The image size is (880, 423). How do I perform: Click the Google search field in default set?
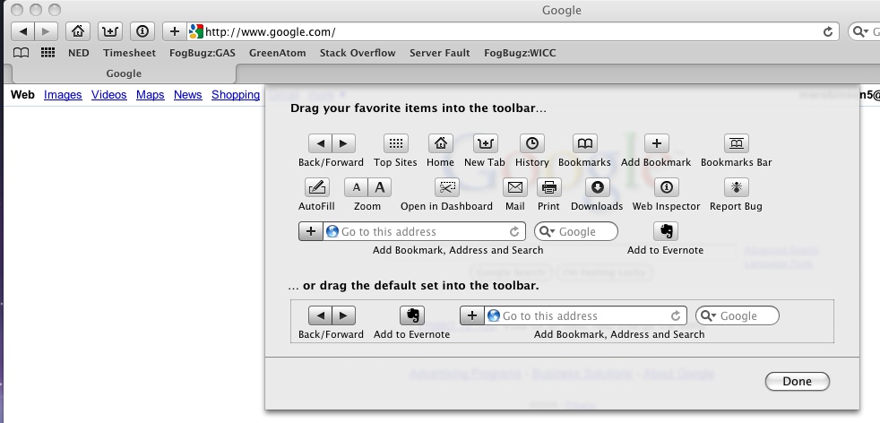pyautogui.click(x=738, y=315)
